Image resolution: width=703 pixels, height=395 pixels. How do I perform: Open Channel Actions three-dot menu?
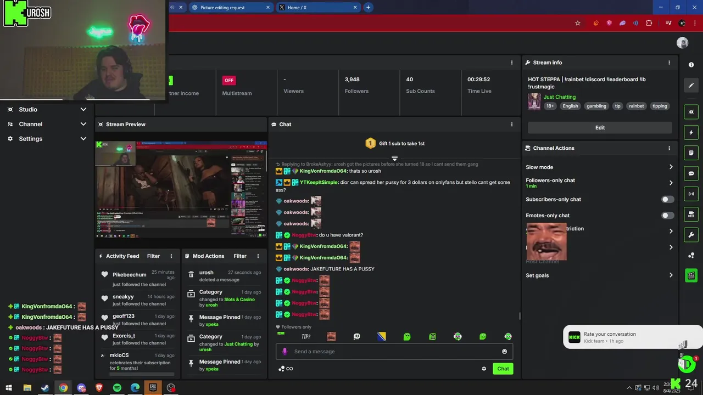[669, 148]
